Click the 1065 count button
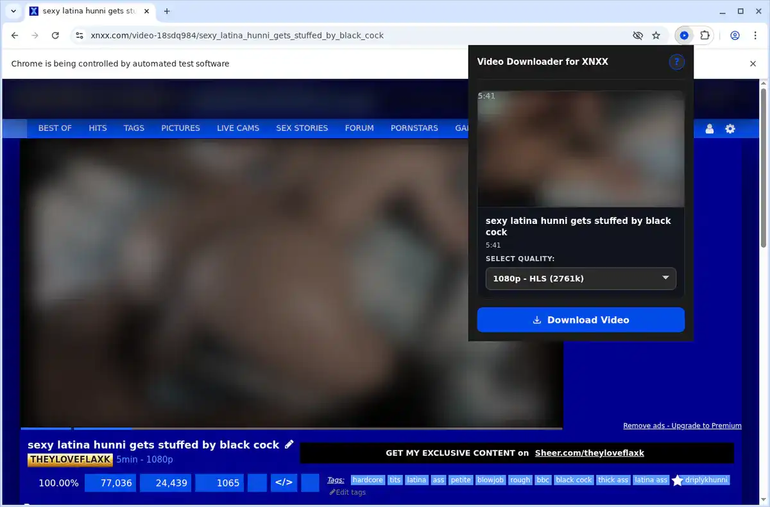 pyautogui.click(x=221, y=483)
